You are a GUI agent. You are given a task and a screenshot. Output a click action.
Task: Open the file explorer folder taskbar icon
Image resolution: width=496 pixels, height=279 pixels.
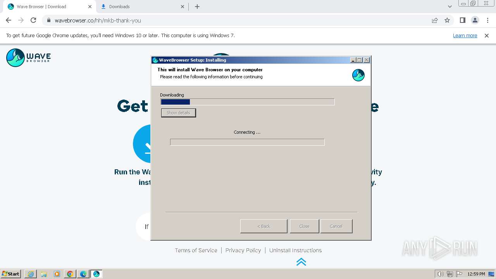pyautogui.click(x=44, y=274)
